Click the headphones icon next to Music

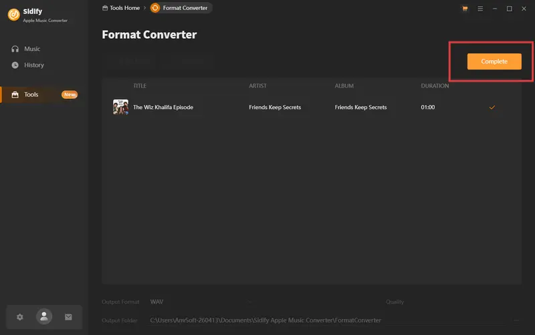click(x=15, y=49)
